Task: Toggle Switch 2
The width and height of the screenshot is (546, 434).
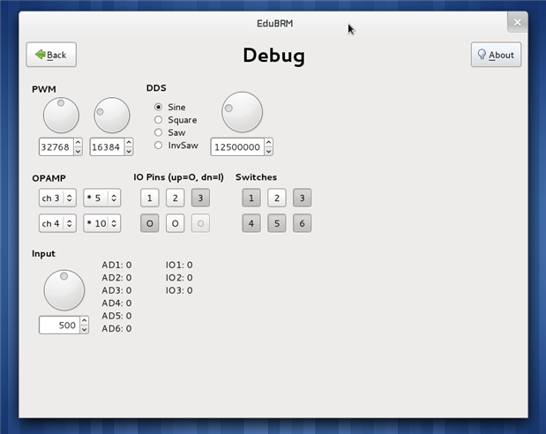Action: click(277, 198)
